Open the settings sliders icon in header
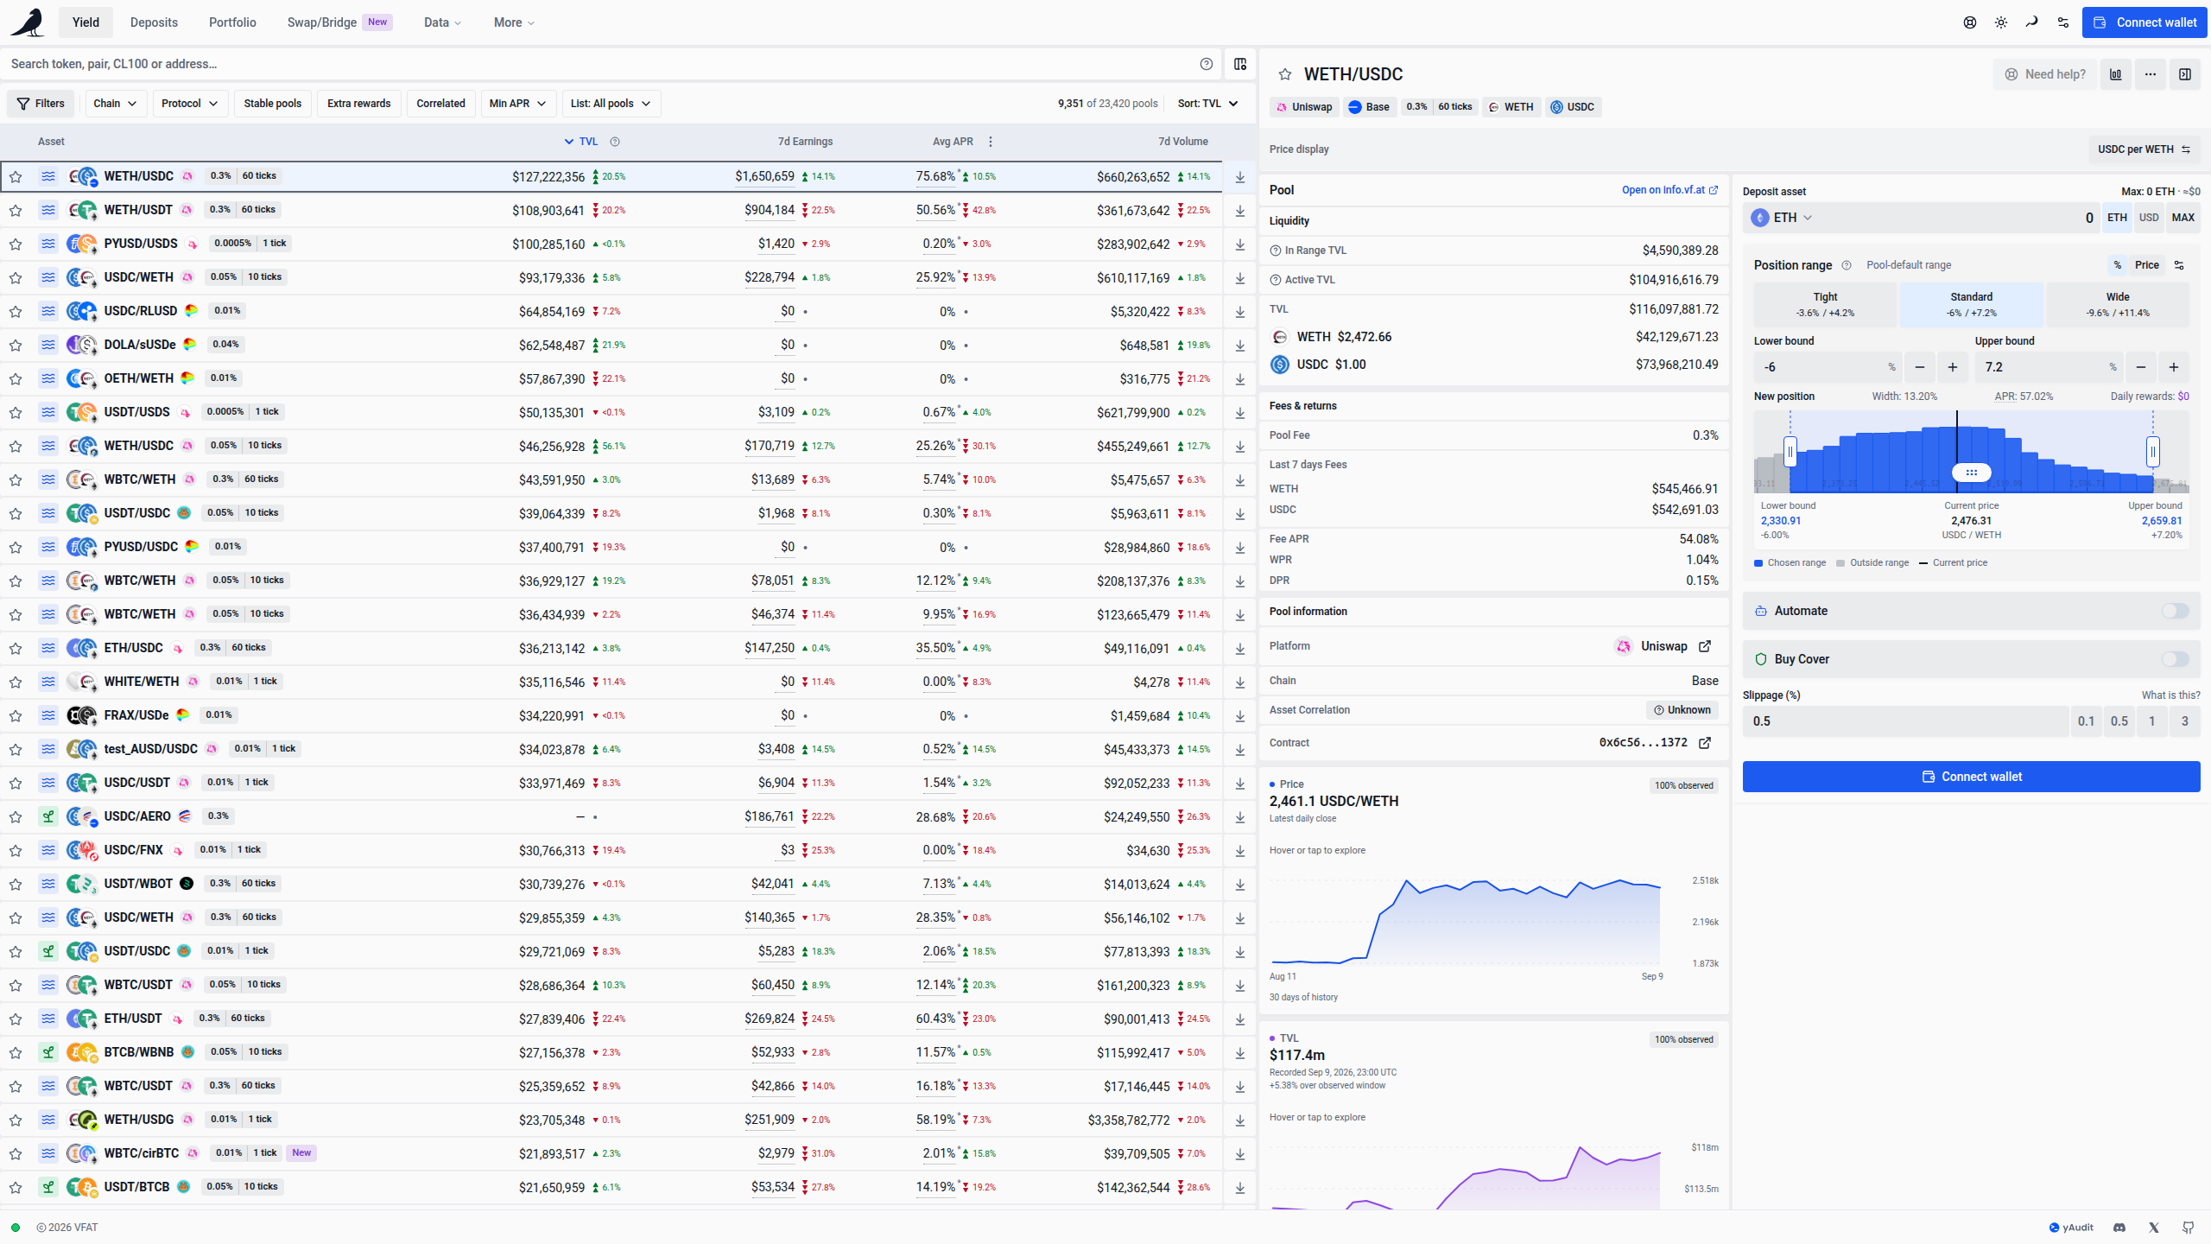Screen dimensions: 2211x1244 [2063, 22]
